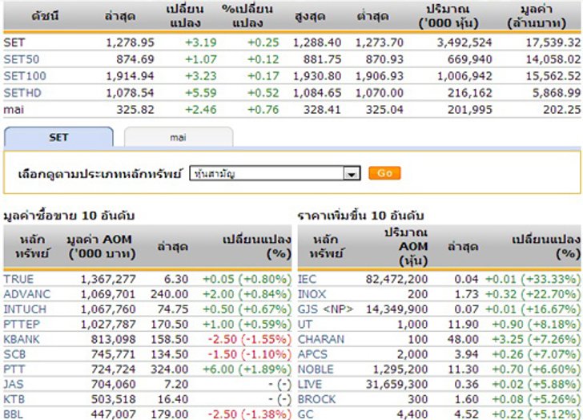The height and width of the screenshot is (420, 583).
Task: Open the SETHD index link
Action: click(x=22, y=93)
